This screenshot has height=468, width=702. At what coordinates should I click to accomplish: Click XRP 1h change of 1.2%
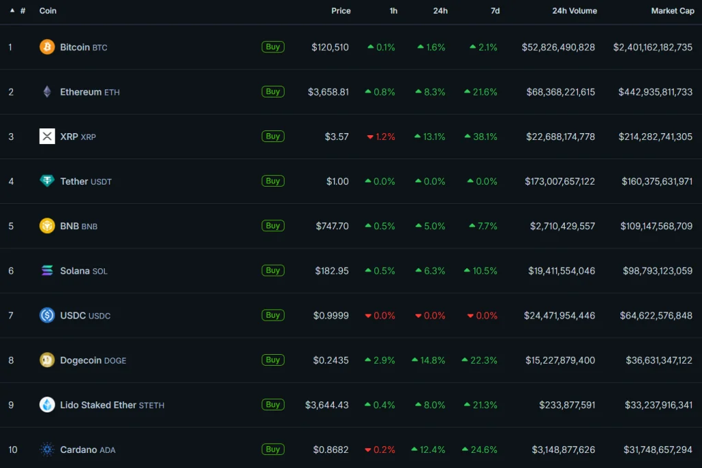(381, 137)
